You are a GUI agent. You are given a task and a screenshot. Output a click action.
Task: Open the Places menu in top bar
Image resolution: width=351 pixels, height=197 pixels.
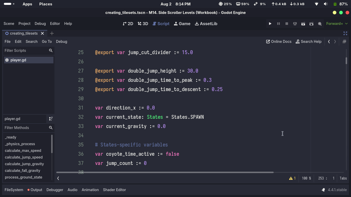[x=46, y=4]
